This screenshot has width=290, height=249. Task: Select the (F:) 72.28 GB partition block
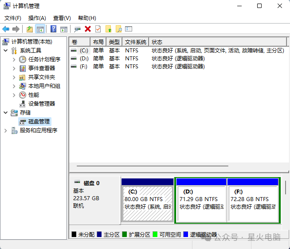253,200
